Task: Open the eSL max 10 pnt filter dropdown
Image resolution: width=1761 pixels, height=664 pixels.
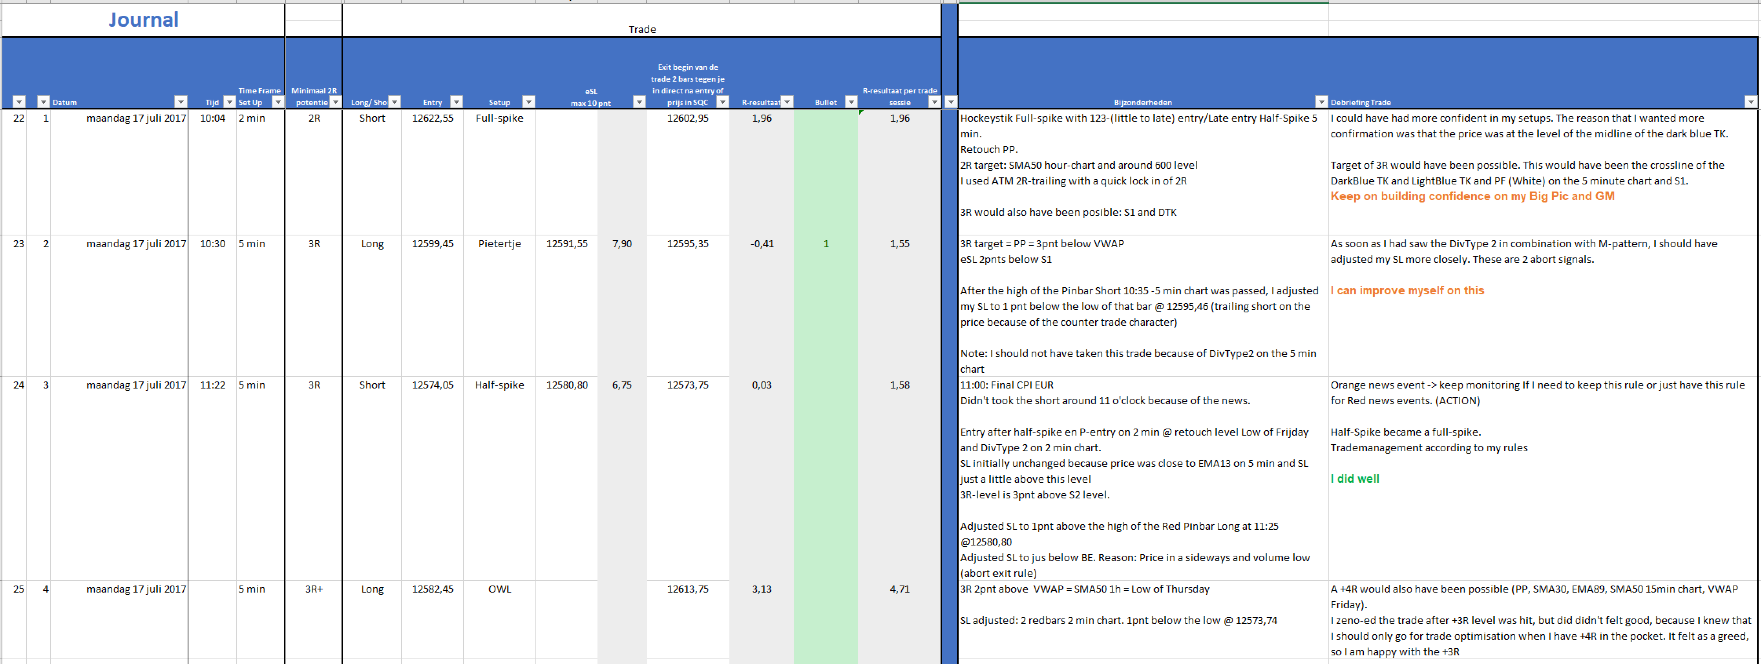Action: (639, 102)
